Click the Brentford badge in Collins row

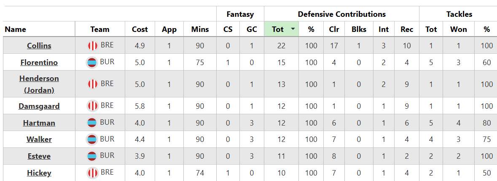tap(92, 45)
